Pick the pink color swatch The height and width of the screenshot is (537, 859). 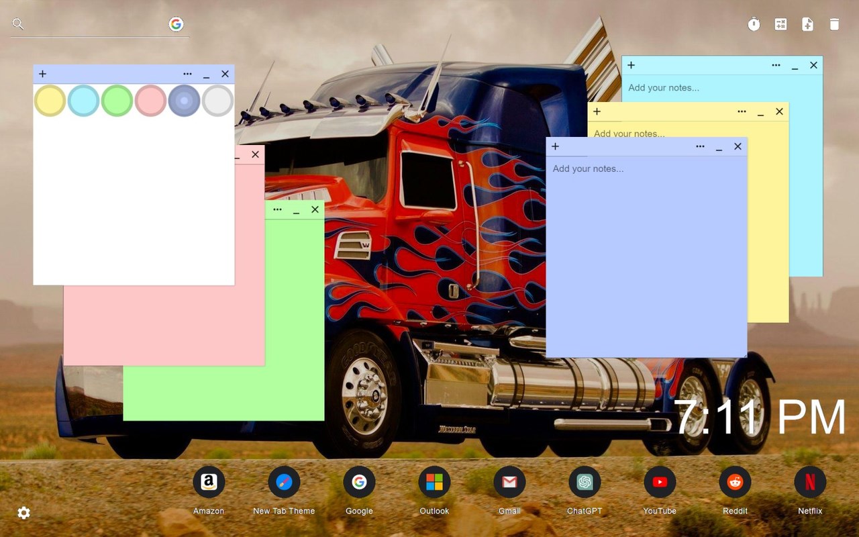point(150,101)
